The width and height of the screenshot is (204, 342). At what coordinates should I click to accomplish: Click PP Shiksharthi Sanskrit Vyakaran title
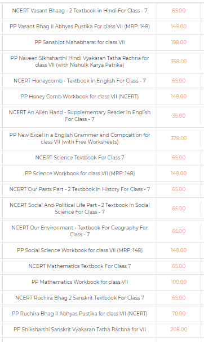pos(79,330)
